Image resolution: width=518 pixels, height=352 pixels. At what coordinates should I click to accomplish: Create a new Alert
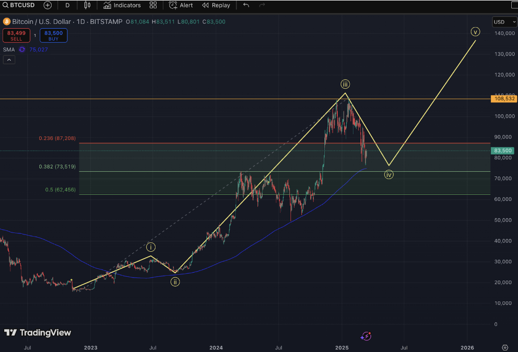[x=181, y=5]
